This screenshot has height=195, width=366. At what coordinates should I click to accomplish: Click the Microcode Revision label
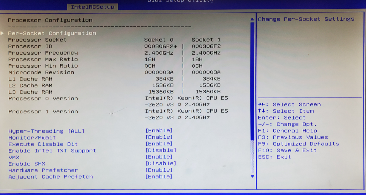point(41,72)
